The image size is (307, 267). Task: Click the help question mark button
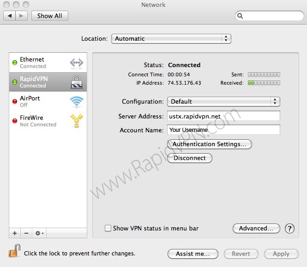(x=289, y=228)
